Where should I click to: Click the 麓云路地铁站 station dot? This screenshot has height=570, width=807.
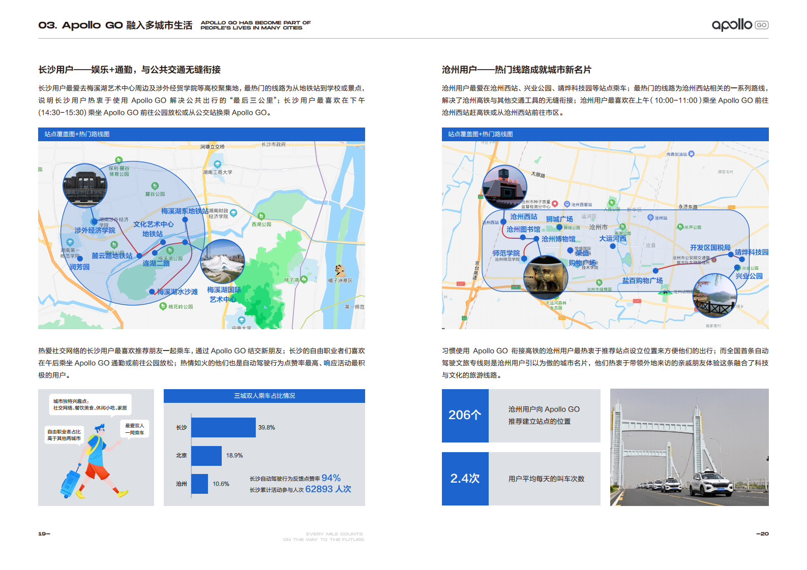coord(140,256)
